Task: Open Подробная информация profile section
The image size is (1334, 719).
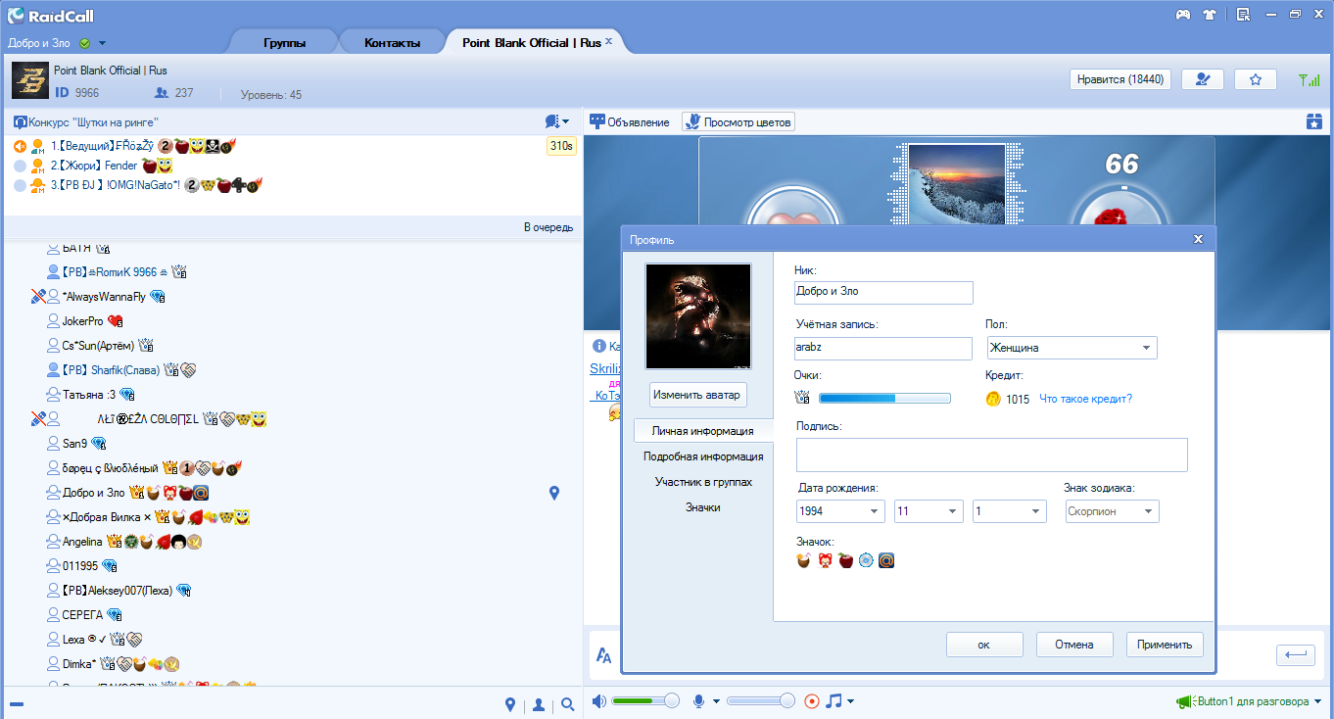Action: click(702, 456)
